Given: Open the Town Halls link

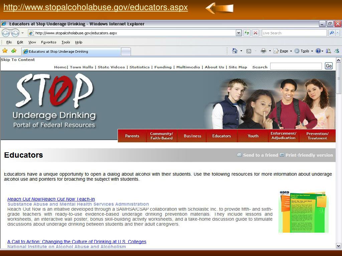Looking at the screenshot, I should (81, 67).
